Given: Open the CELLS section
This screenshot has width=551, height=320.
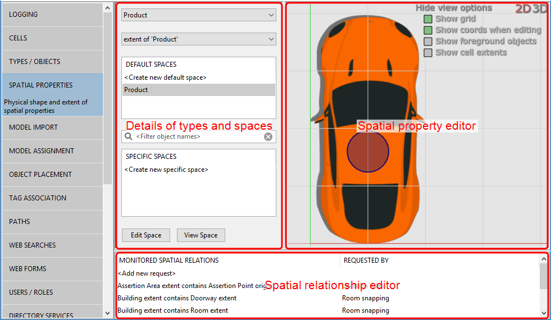Looking at the screenshot, I should 52,38.
